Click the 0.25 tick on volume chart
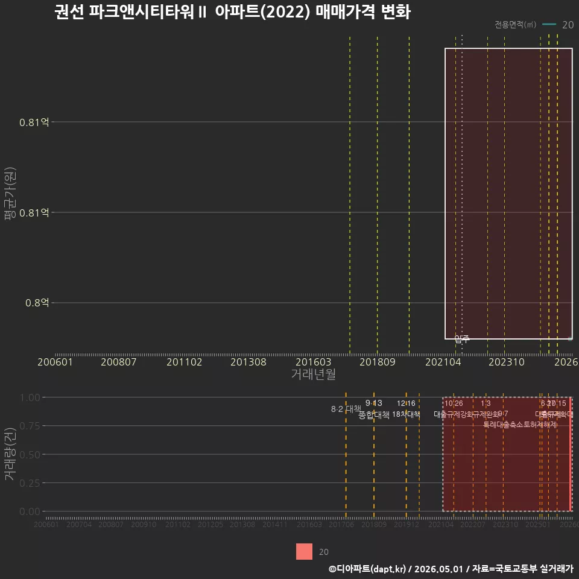The height and width of the screenshot is (579, 579). coord(30,483)
